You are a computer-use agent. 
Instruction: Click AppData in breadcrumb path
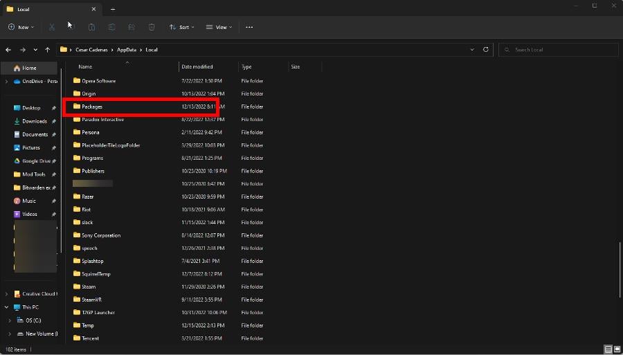127,50
